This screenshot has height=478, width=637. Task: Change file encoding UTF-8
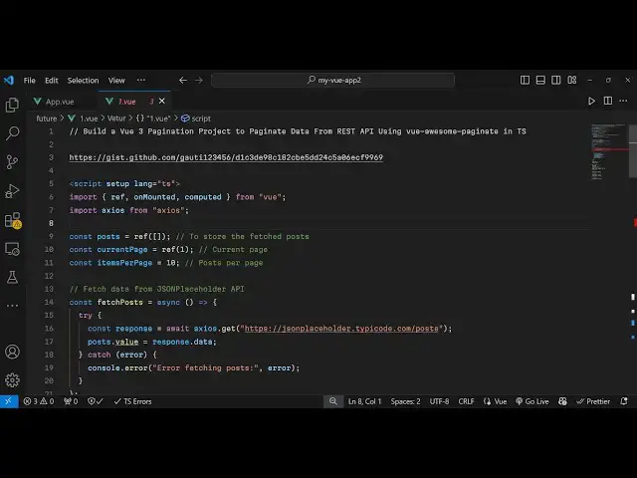pos(439,401)
